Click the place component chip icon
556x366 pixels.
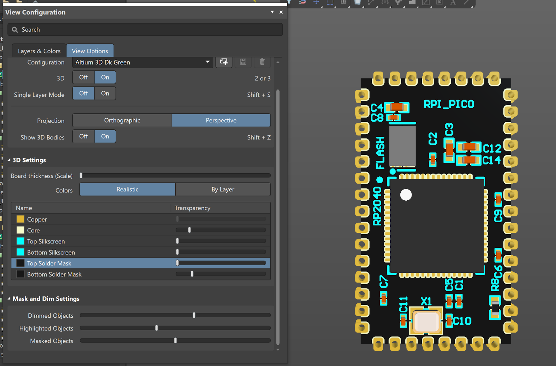coord(357,2)
